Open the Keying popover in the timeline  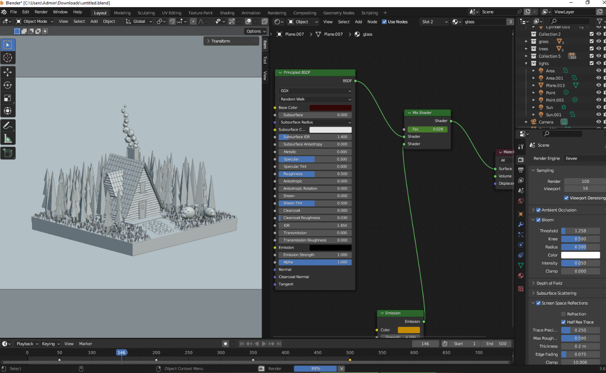click(50, 344)
